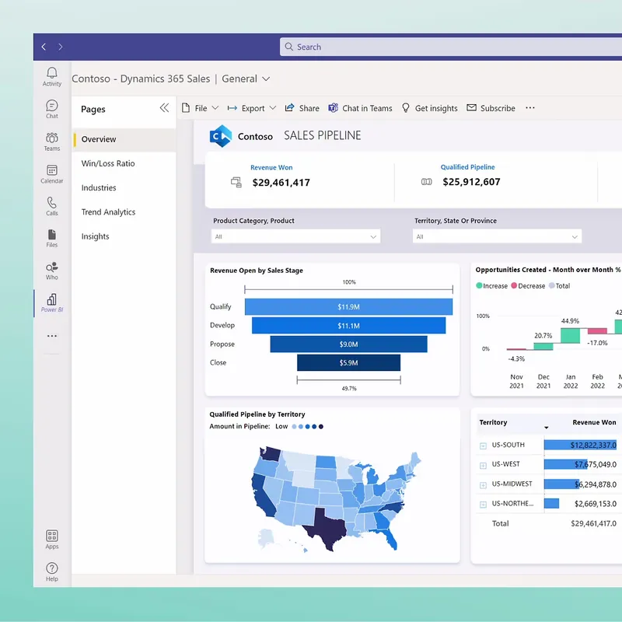Collapse the Pages pane with double chevron

[164, 108]
